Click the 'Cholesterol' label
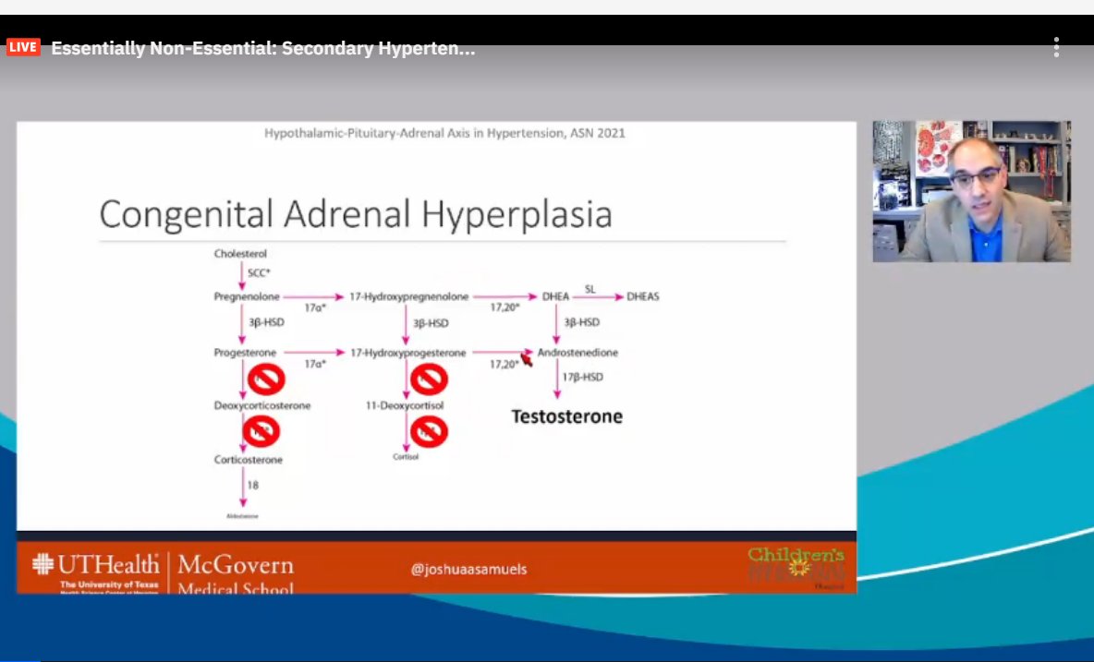 tap(240, 254)
